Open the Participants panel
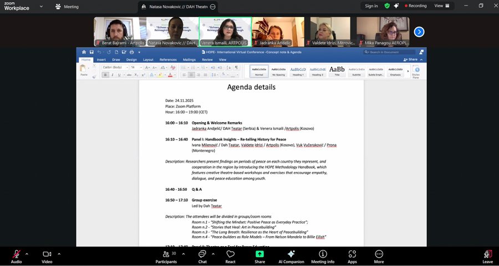Viewport: 499px width, 266px height. pyautogui.click(x=166, y=255)
